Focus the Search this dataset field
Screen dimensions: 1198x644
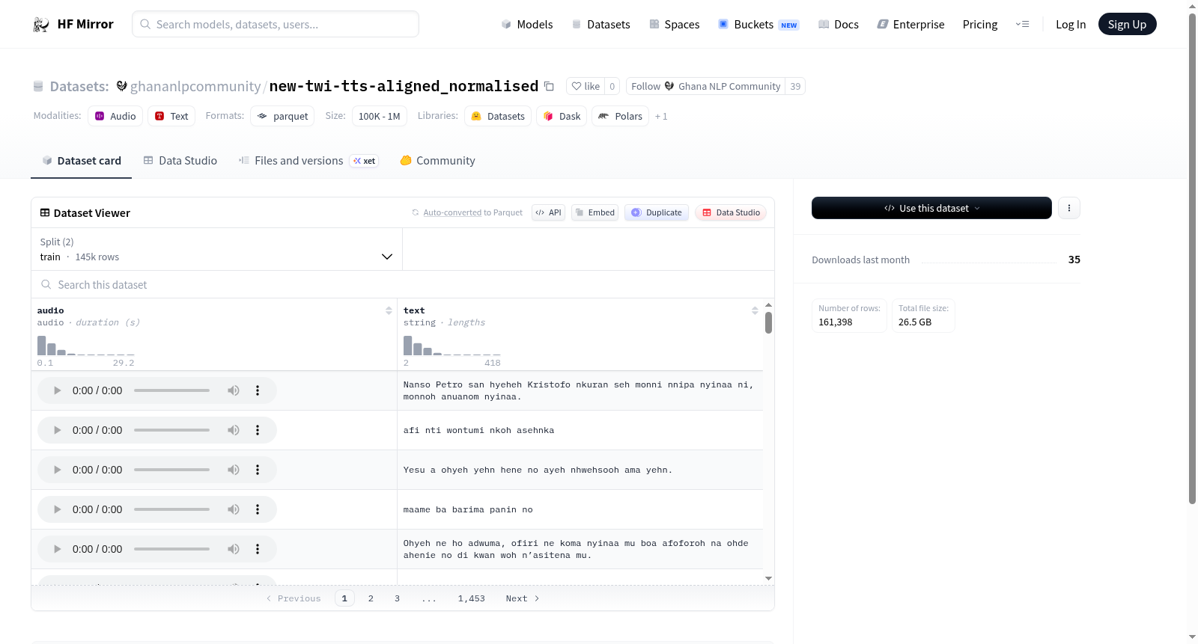coord(403,284)
